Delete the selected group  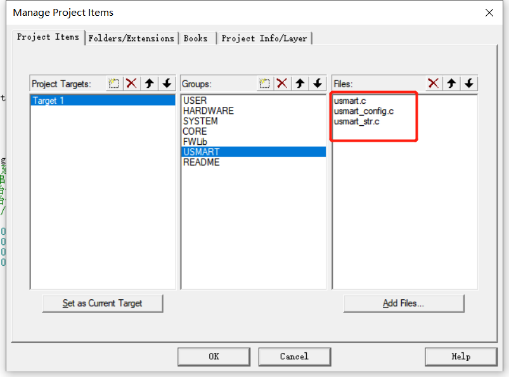(x=282, y=83)
